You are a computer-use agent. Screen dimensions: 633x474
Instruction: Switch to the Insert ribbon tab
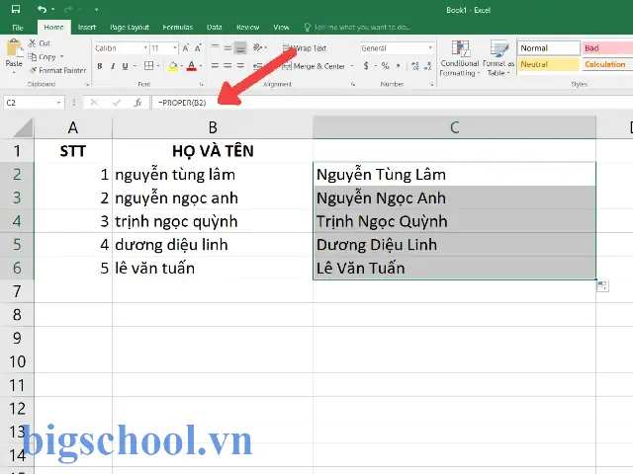pyautogui.click(x=87, y=27)
